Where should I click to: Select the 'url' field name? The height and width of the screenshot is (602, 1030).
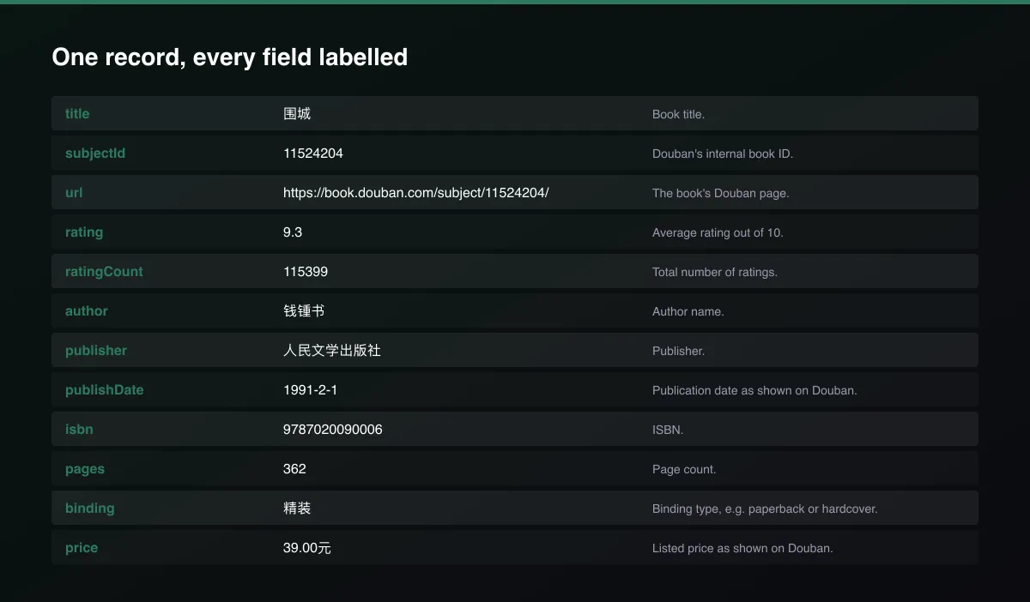click(74, 192)
